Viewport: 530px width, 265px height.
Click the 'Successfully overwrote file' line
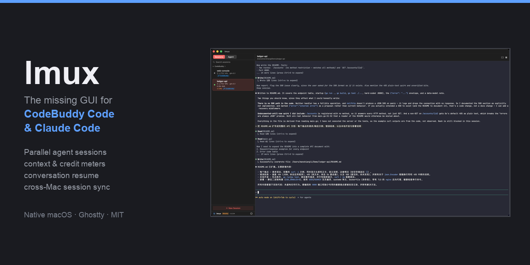click(299, 162)
